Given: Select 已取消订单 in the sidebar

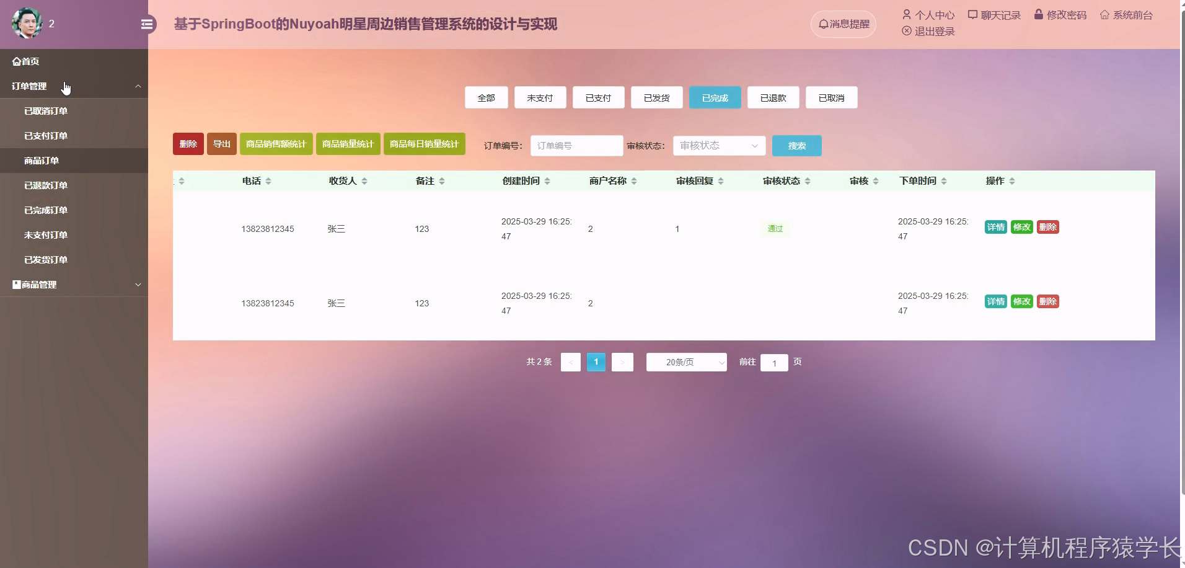Looking at the screenshot, I should point(45,110).
